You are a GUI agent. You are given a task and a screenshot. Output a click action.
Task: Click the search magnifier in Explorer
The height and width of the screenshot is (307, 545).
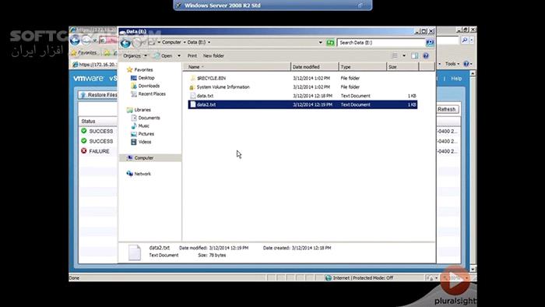coord(430,42)
